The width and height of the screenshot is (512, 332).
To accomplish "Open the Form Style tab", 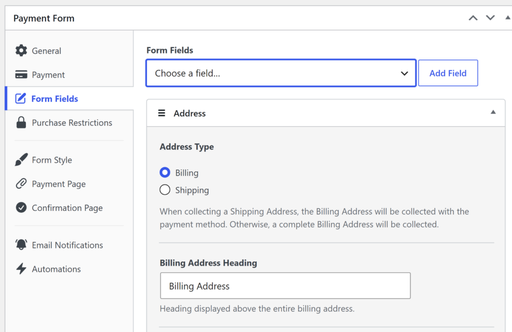I will pyautogui.click(x=69, y=160).
